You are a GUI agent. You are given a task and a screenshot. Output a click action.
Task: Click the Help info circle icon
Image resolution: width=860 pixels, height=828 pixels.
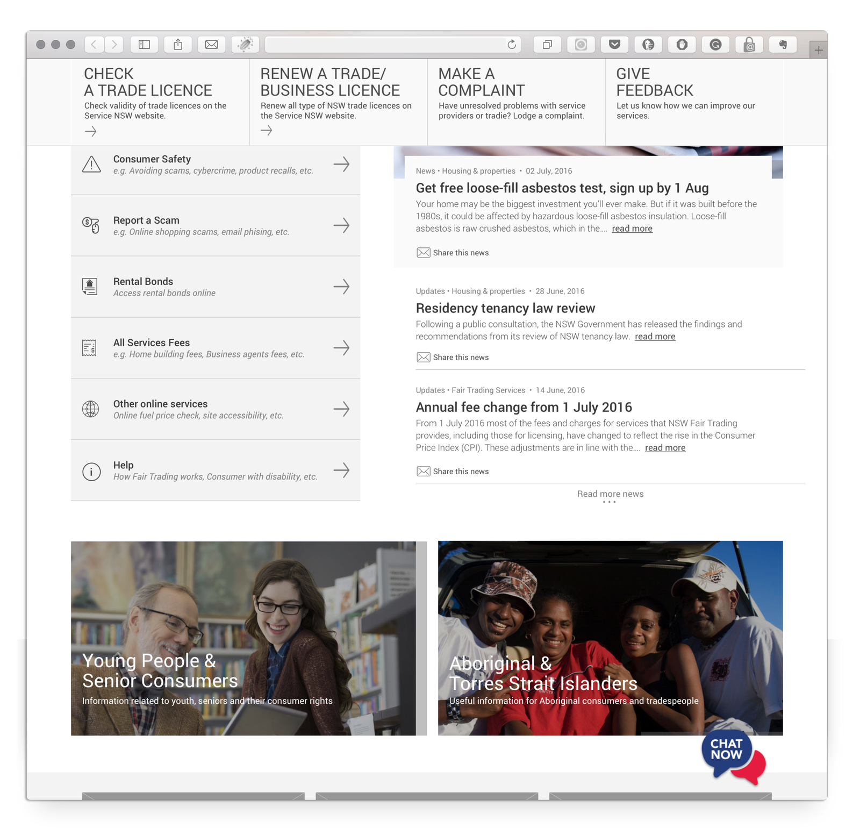pos(91,472)
